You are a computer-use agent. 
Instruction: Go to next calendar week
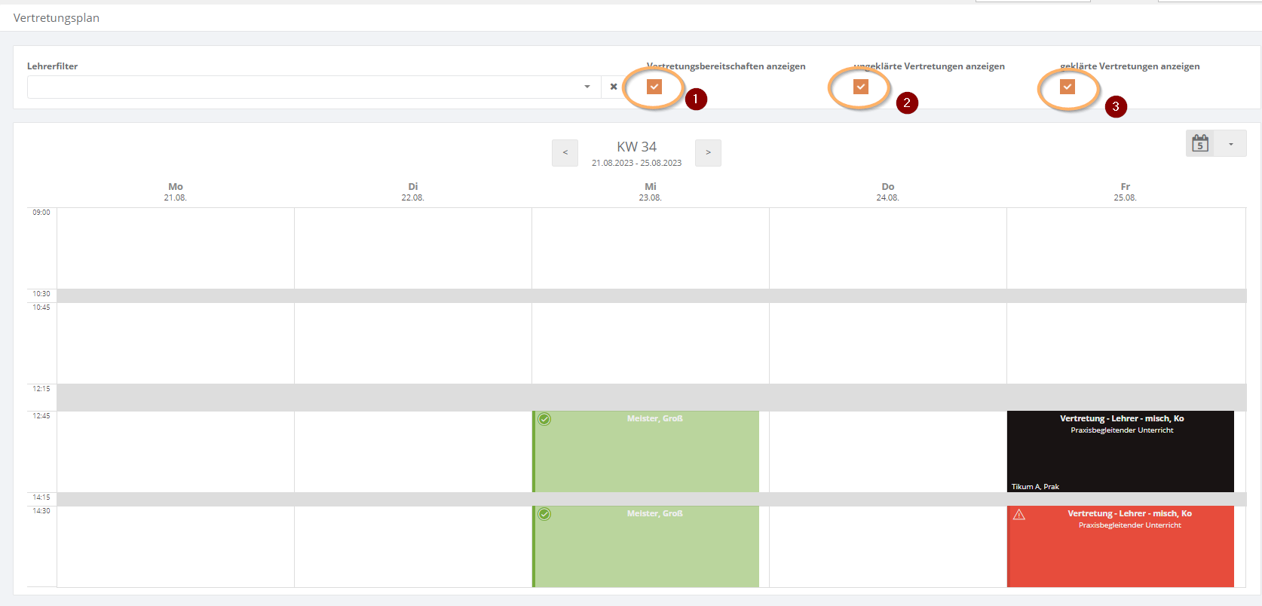pyautogui.click(x=708, y=152)
